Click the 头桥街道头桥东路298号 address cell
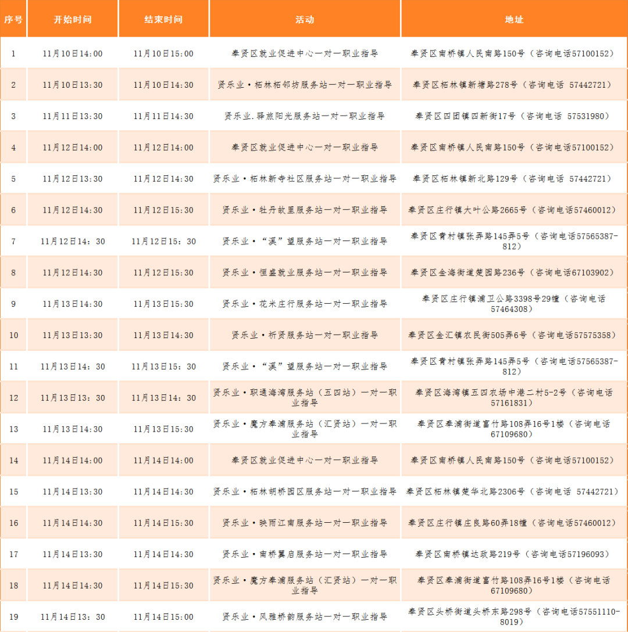Image resolution: width=628 pixels, height=632 pixels. click(x=514, y=617)
